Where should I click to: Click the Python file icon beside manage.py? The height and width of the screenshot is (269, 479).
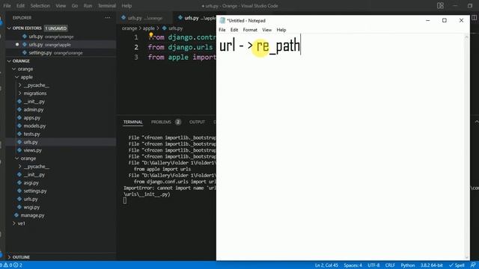click(x=16, y=215)
